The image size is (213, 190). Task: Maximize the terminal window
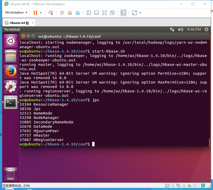tap(33, 36)
